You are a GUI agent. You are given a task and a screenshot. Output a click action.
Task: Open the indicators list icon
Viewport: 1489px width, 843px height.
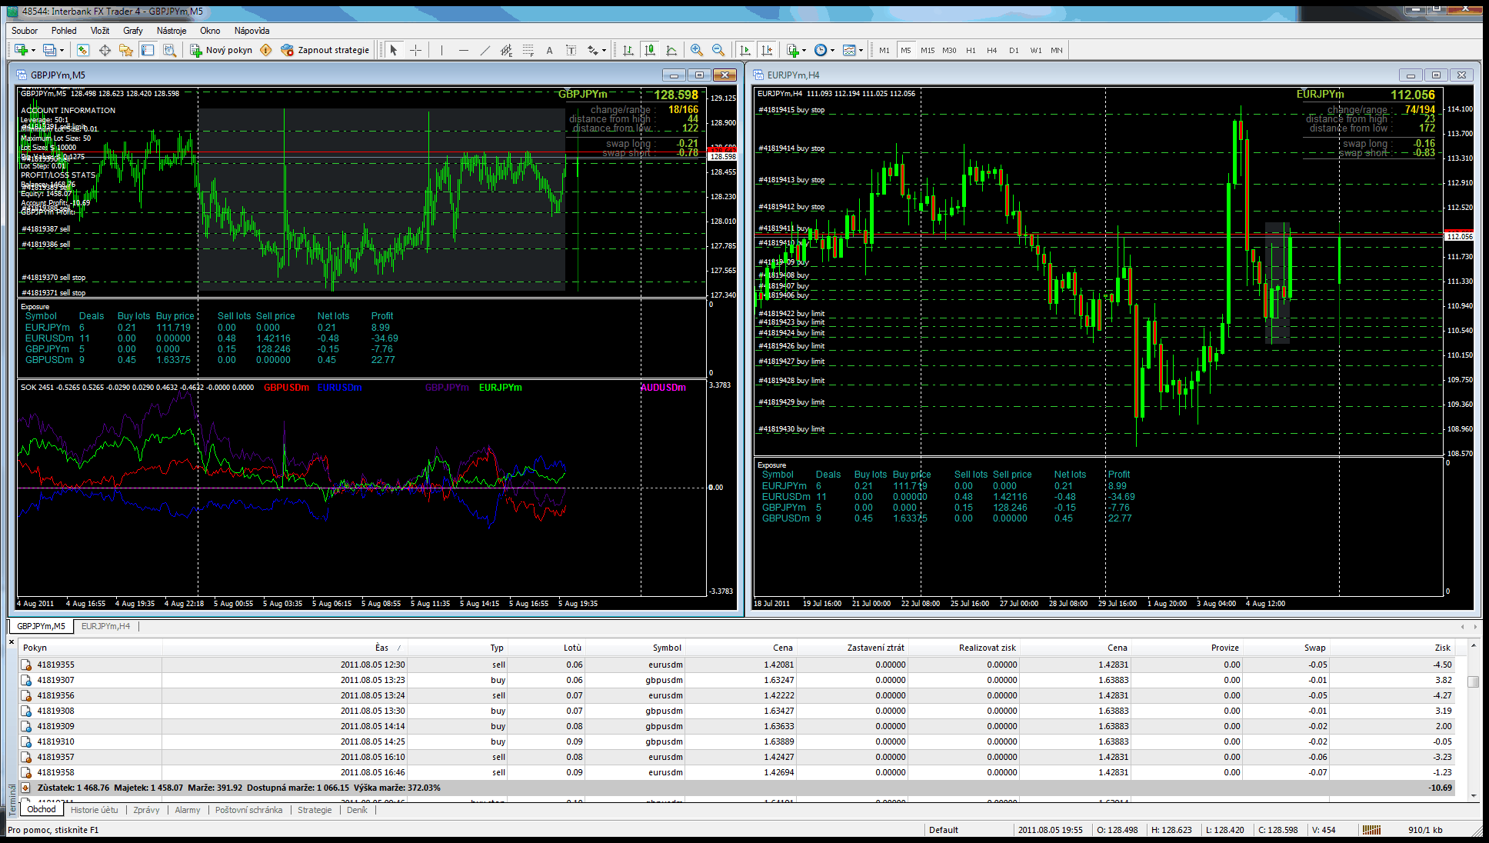pyautogui.click(x=793, y=50)
